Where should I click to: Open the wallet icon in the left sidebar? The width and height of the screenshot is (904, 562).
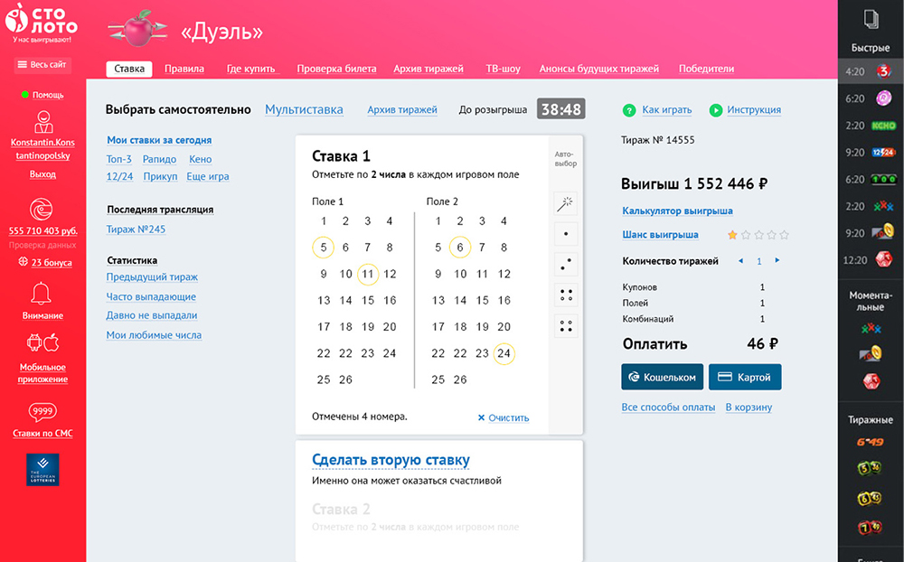(x=42, y=210)
